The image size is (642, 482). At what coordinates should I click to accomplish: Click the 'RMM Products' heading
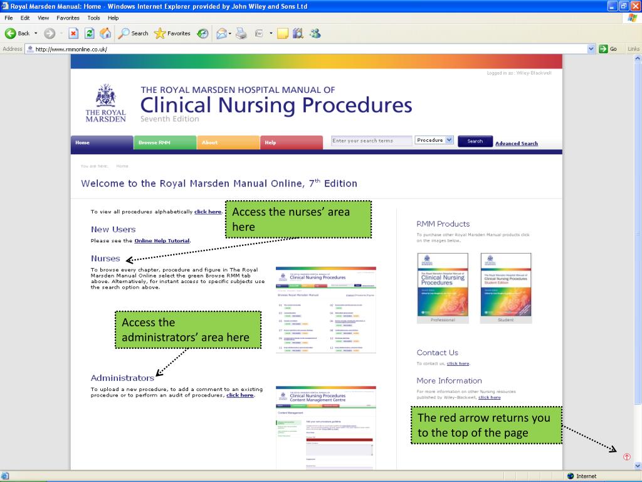(x=443, y=224)
